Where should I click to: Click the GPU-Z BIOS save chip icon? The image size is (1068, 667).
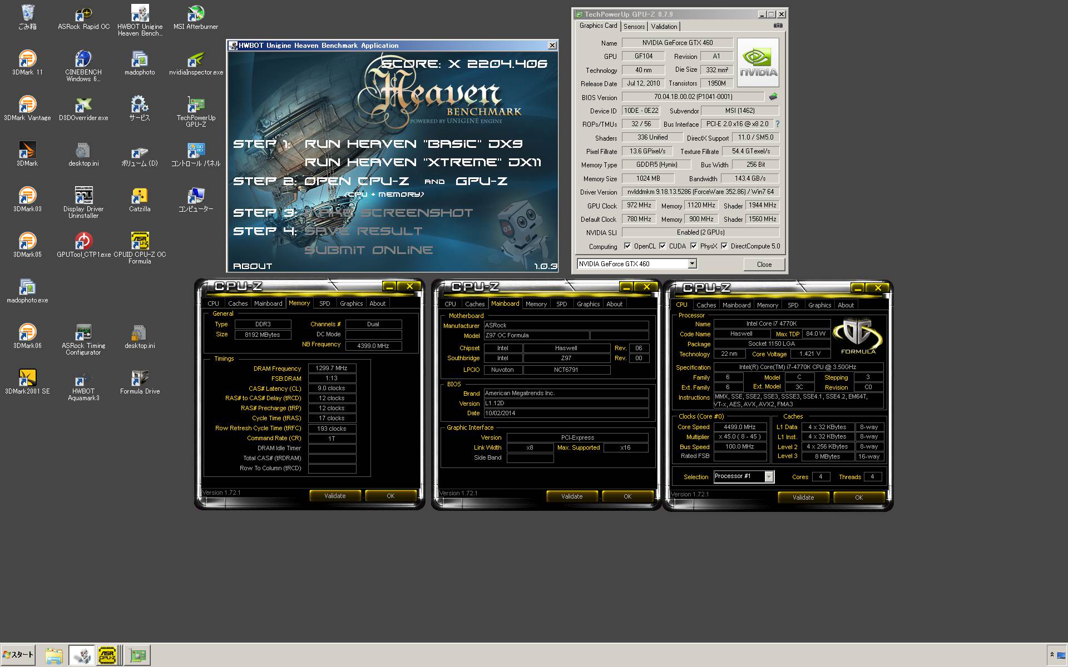tap(773, 97)
